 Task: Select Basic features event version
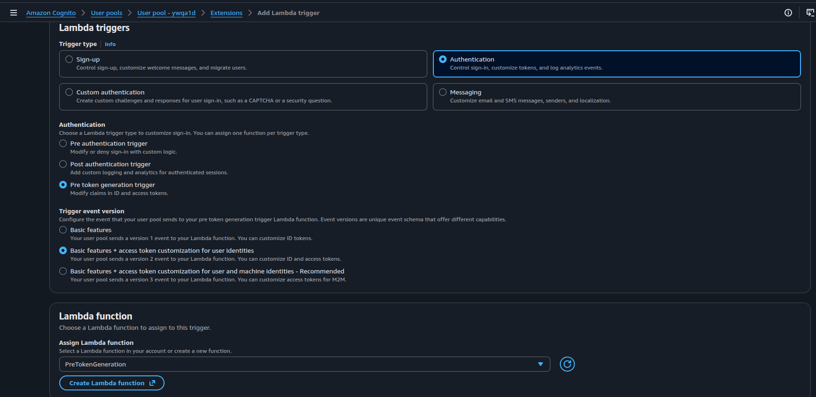tap(63, 230)
